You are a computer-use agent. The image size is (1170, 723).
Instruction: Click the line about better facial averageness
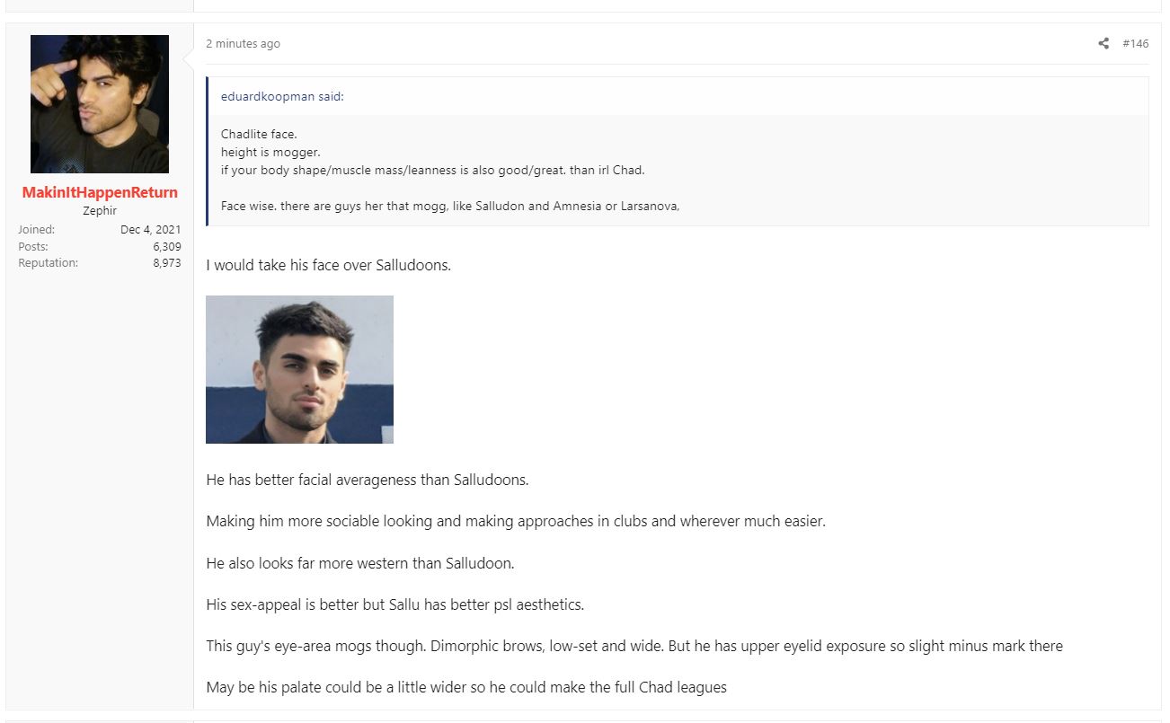point(368,480)
